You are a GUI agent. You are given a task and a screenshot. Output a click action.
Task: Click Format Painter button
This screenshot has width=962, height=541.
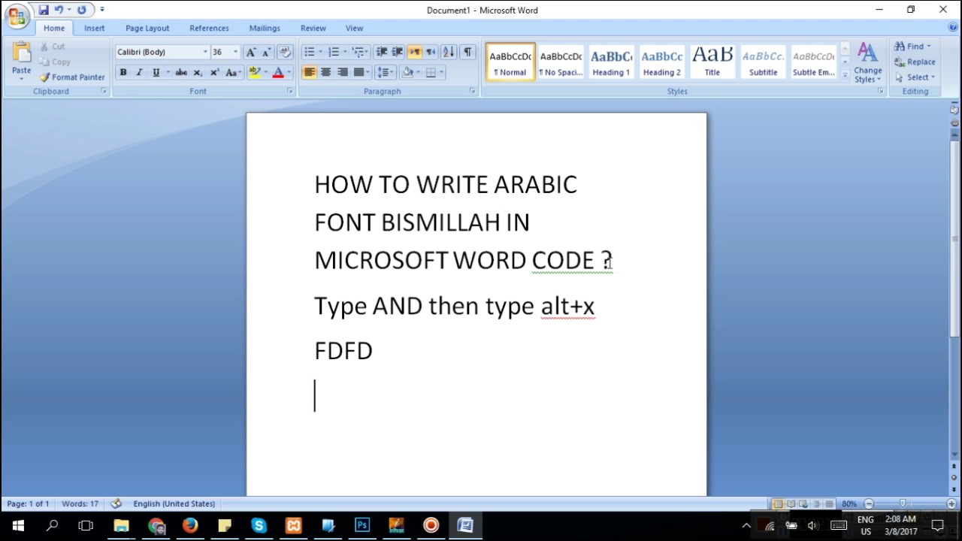[x=72, y=77]
